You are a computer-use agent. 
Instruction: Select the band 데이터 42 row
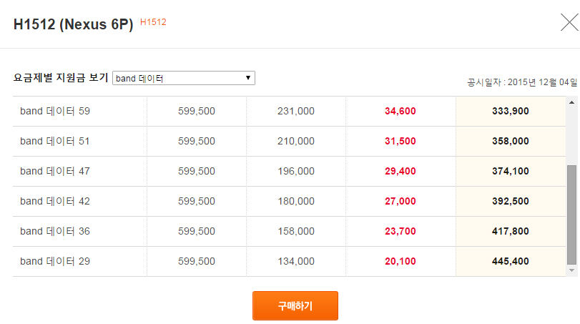[55, 201]
